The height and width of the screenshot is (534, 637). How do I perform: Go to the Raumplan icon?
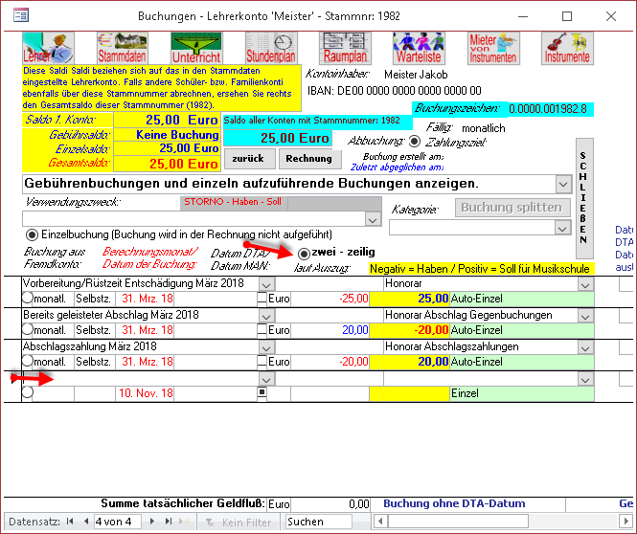[345, 47]
